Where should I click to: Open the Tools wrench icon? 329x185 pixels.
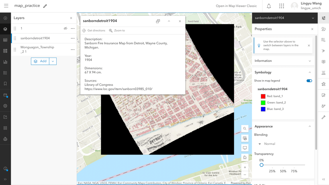(323, 117)
